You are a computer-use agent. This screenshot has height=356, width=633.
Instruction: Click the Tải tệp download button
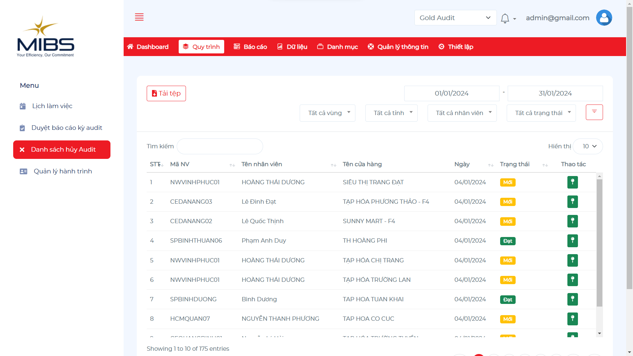166,94
